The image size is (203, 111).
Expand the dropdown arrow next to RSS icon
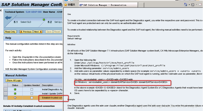pos(197,5)
